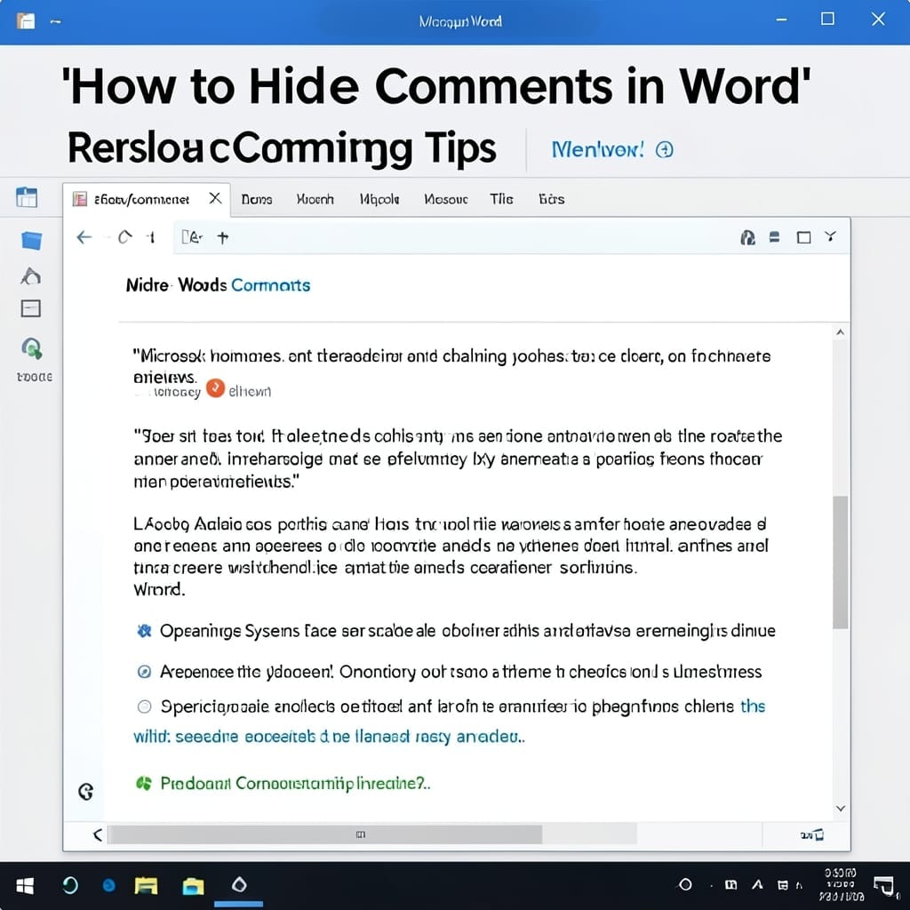Close the 'show/comment' tab
This screenshot has height=910, width=910.
[215, 198]
